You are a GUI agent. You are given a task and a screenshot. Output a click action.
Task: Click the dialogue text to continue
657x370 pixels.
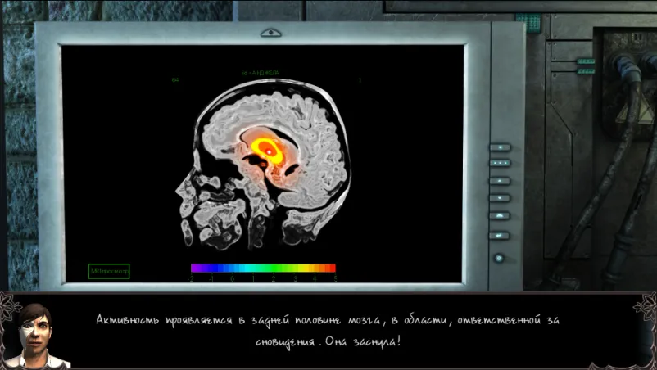pyautogui.click(x=328, y=329)
